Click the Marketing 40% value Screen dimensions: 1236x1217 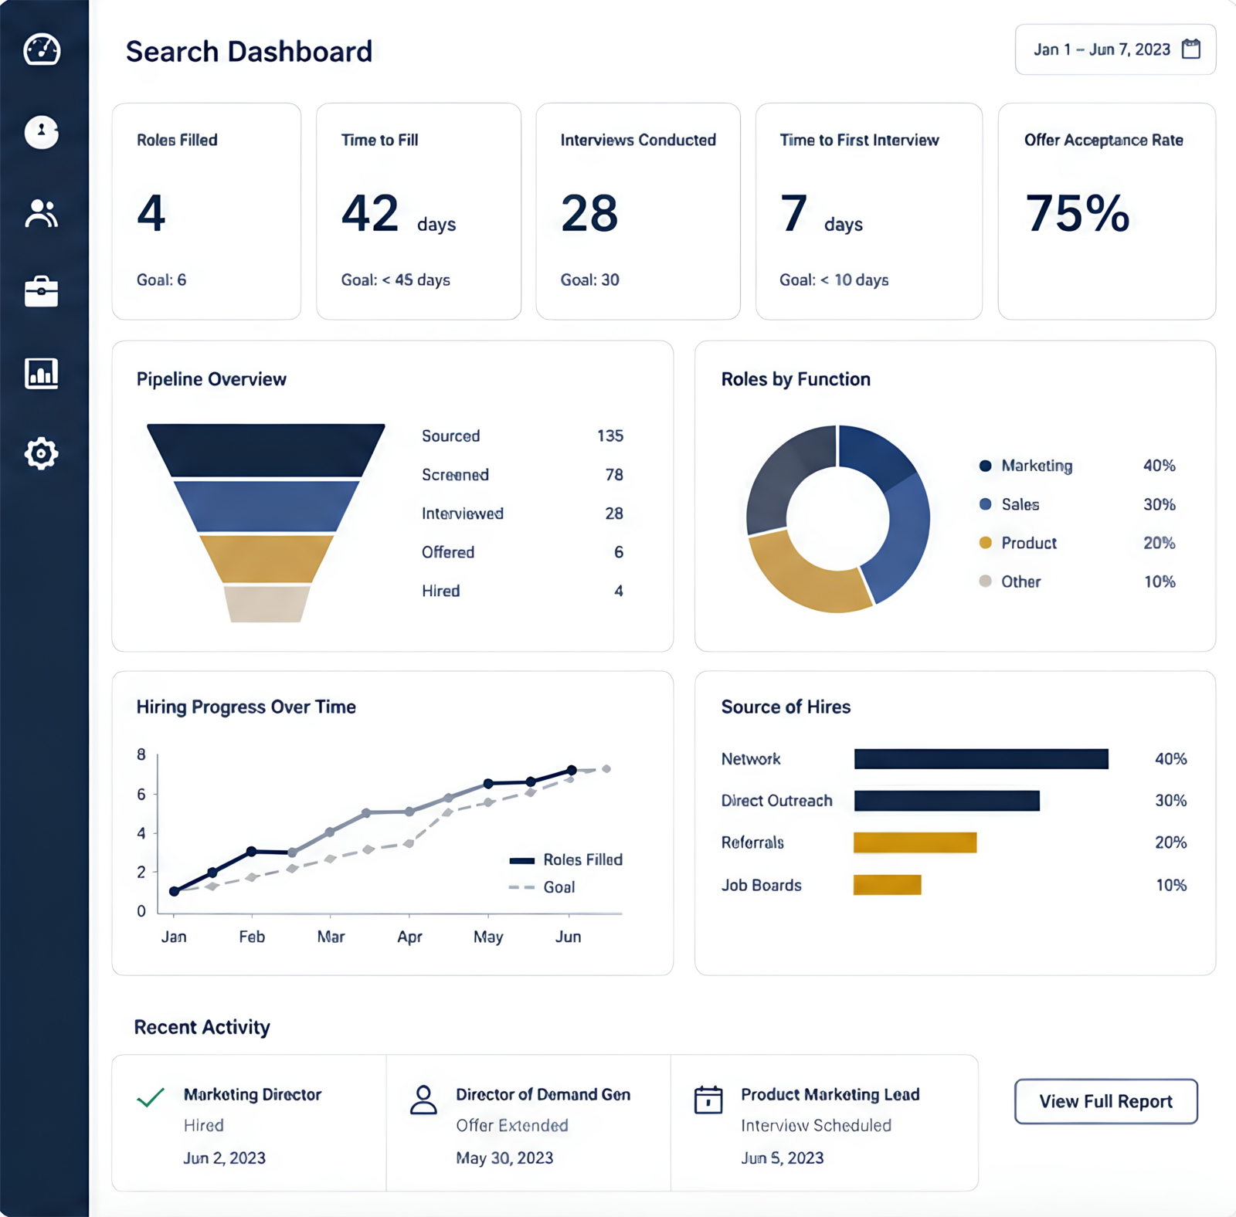point(1160,466)
